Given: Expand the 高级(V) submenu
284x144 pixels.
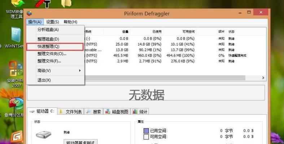Looking at the screenshot, I should 55,71.
